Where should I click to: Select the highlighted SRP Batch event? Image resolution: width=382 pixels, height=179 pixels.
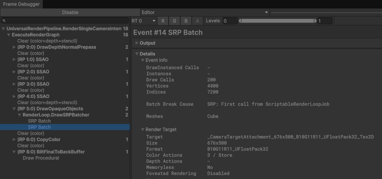click(x=65, y=127)
